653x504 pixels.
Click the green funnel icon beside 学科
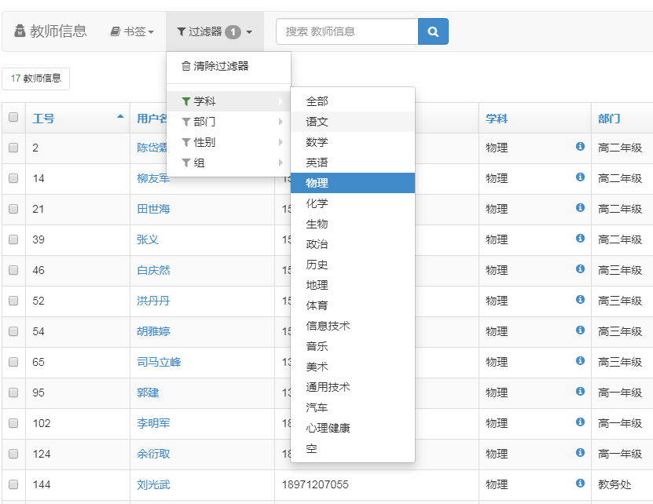point(185,101)
